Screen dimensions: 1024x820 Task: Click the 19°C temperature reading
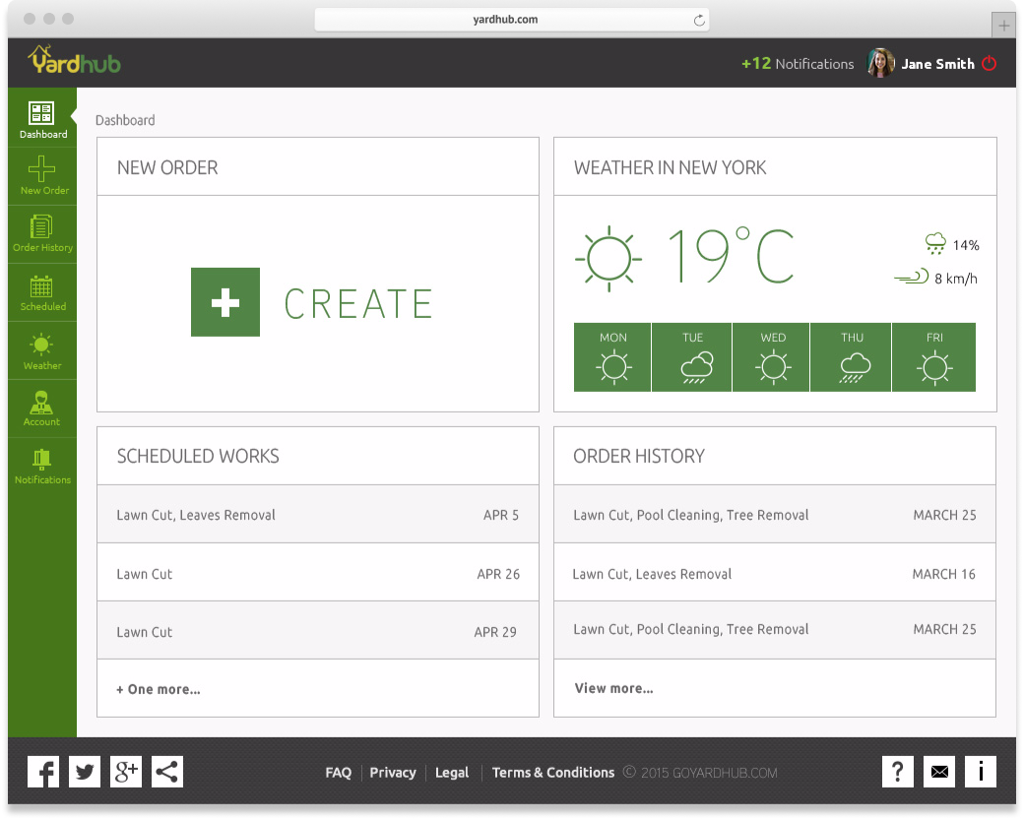coord(732,255)
